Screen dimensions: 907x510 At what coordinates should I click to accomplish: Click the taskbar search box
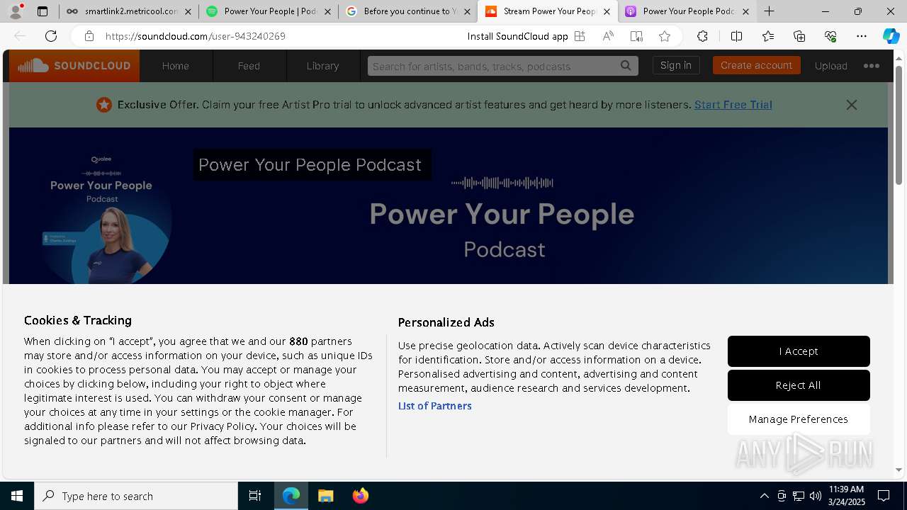[x=136, y=496]
